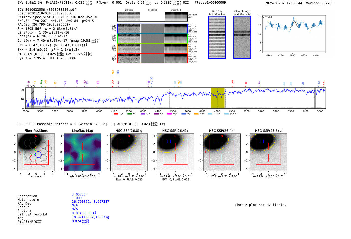Click the HSC SSP(26.4) i cutout
This screenshot has width=351, height=239.
pos(222,152)
